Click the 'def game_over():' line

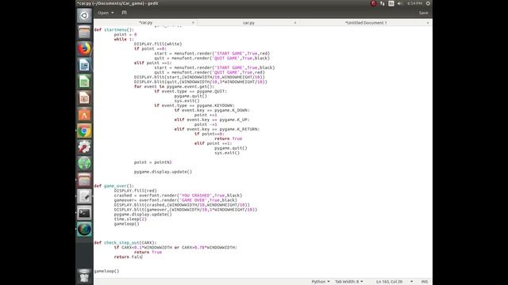tap(114, 186)
